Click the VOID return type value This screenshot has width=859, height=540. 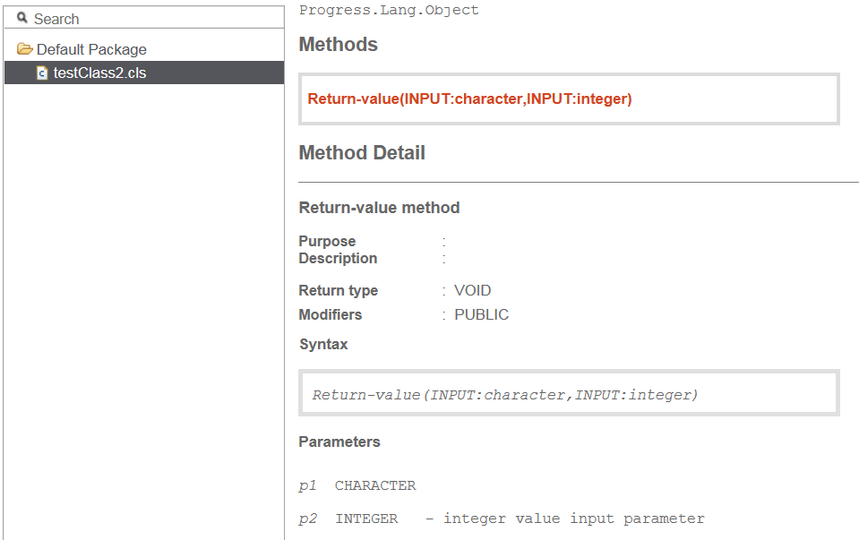tap(472, 290)
